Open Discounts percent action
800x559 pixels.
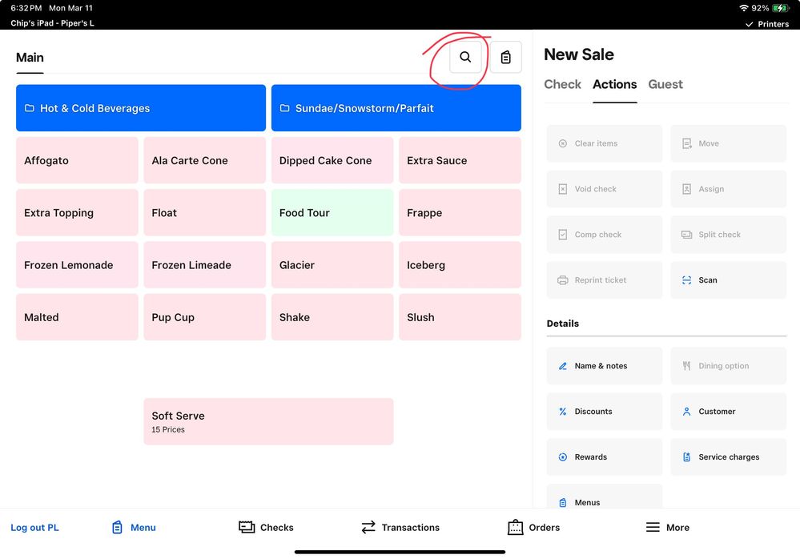(604, 412)
